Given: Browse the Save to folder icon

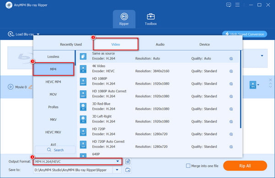Looking at the screenshot, I should [128, 170].
